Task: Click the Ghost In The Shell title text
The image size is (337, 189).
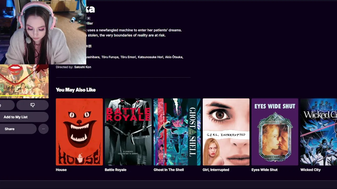Action: click(x=169, y=170)
